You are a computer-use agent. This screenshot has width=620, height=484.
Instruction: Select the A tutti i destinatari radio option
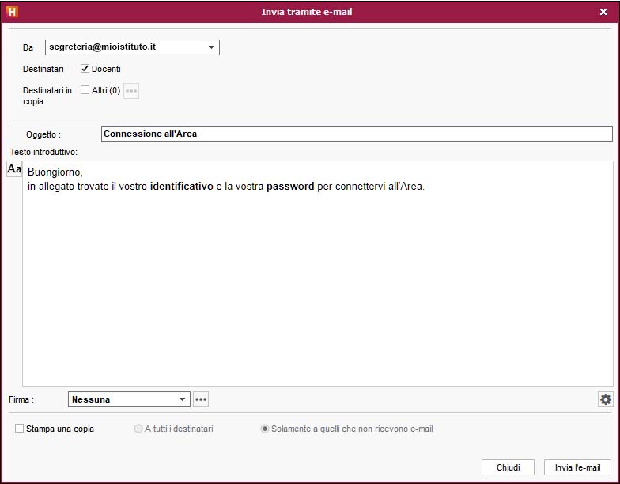pos(138,429)
